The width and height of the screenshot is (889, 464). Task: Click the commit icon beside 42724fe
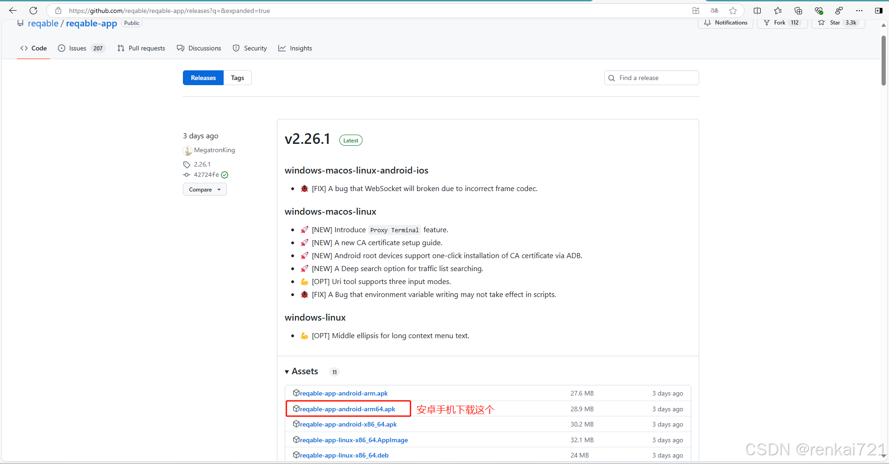187,175
